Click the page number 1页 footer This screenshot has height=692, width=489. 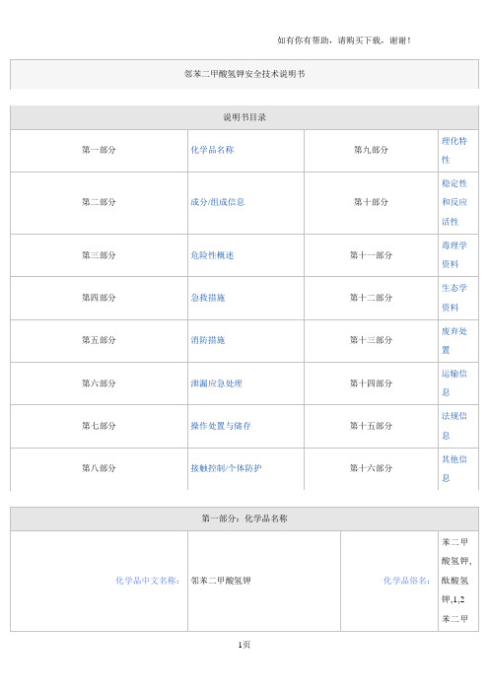pos(244,645)
